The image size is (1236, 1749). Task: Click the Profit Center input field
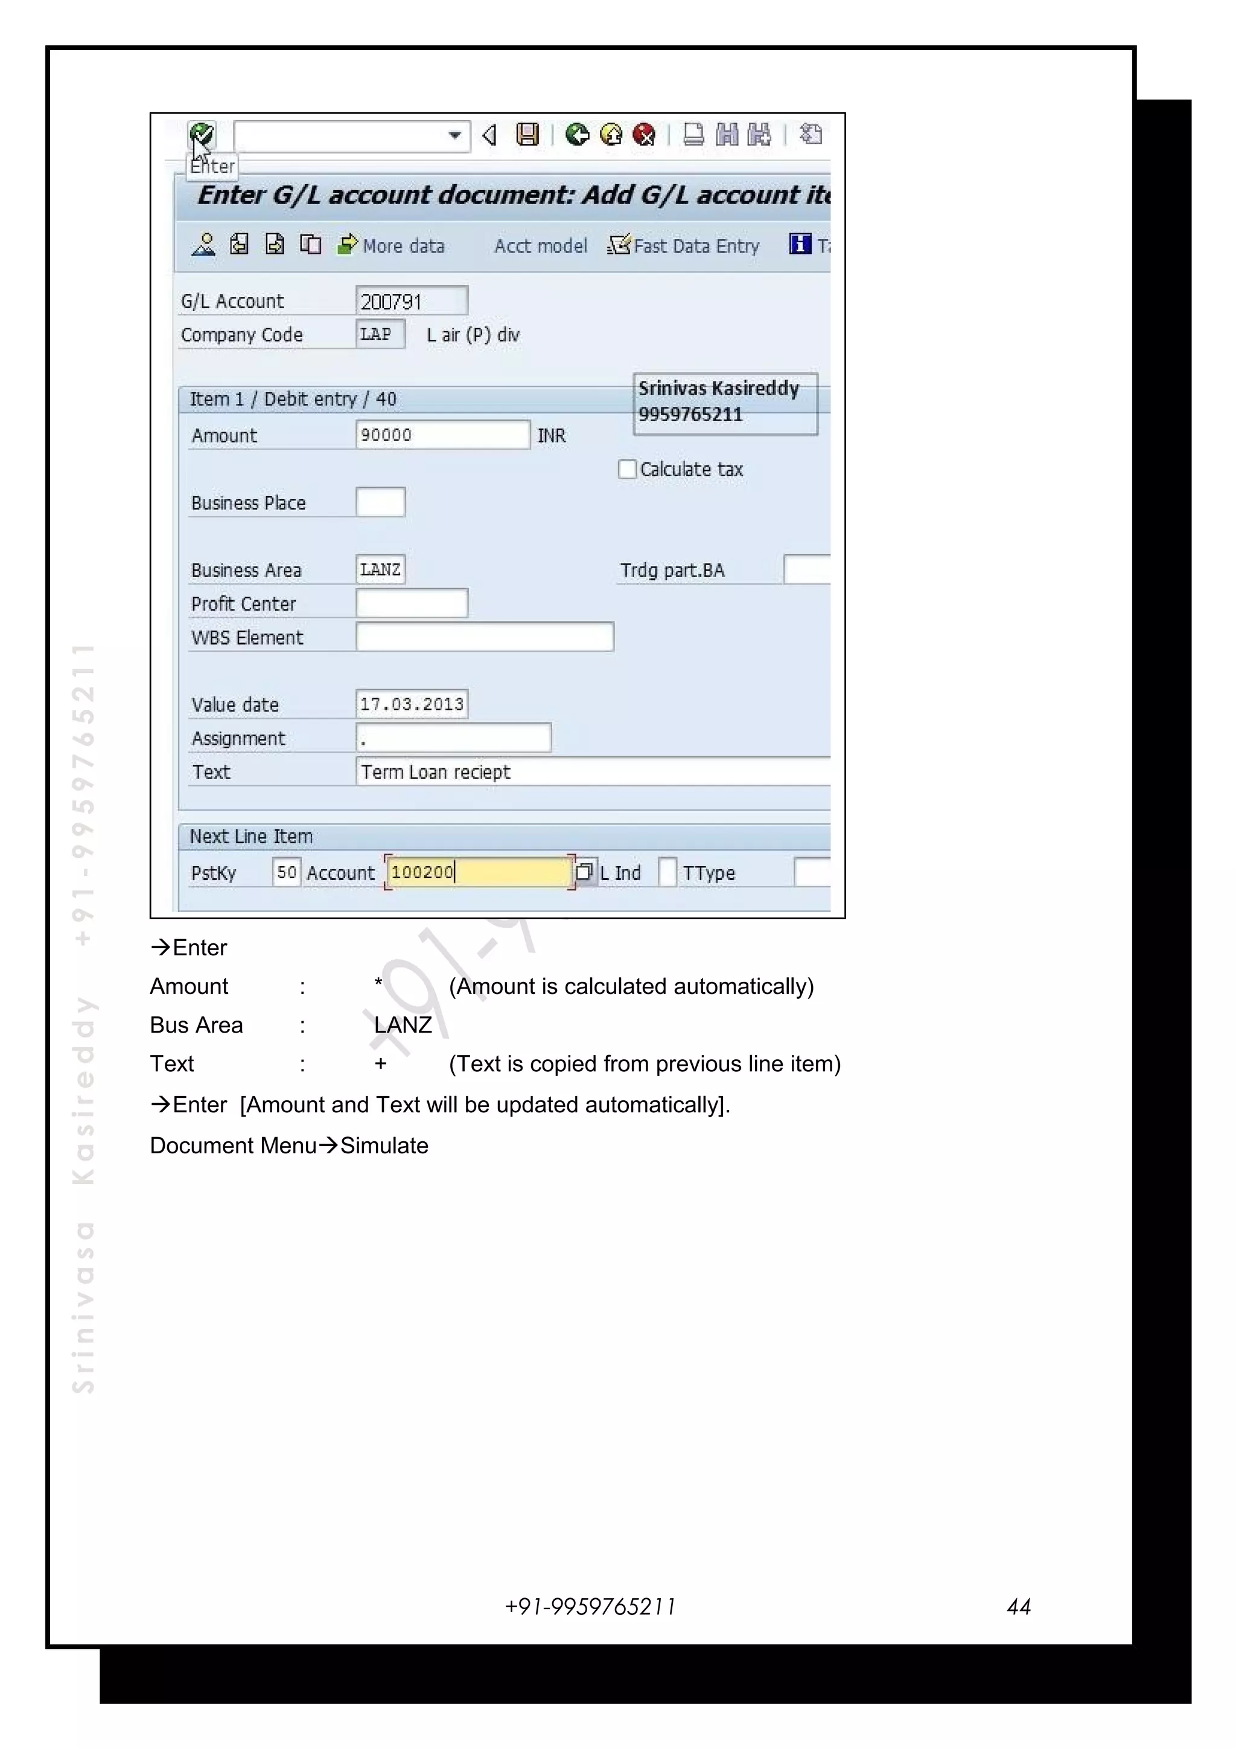click(x=411, y=604)
